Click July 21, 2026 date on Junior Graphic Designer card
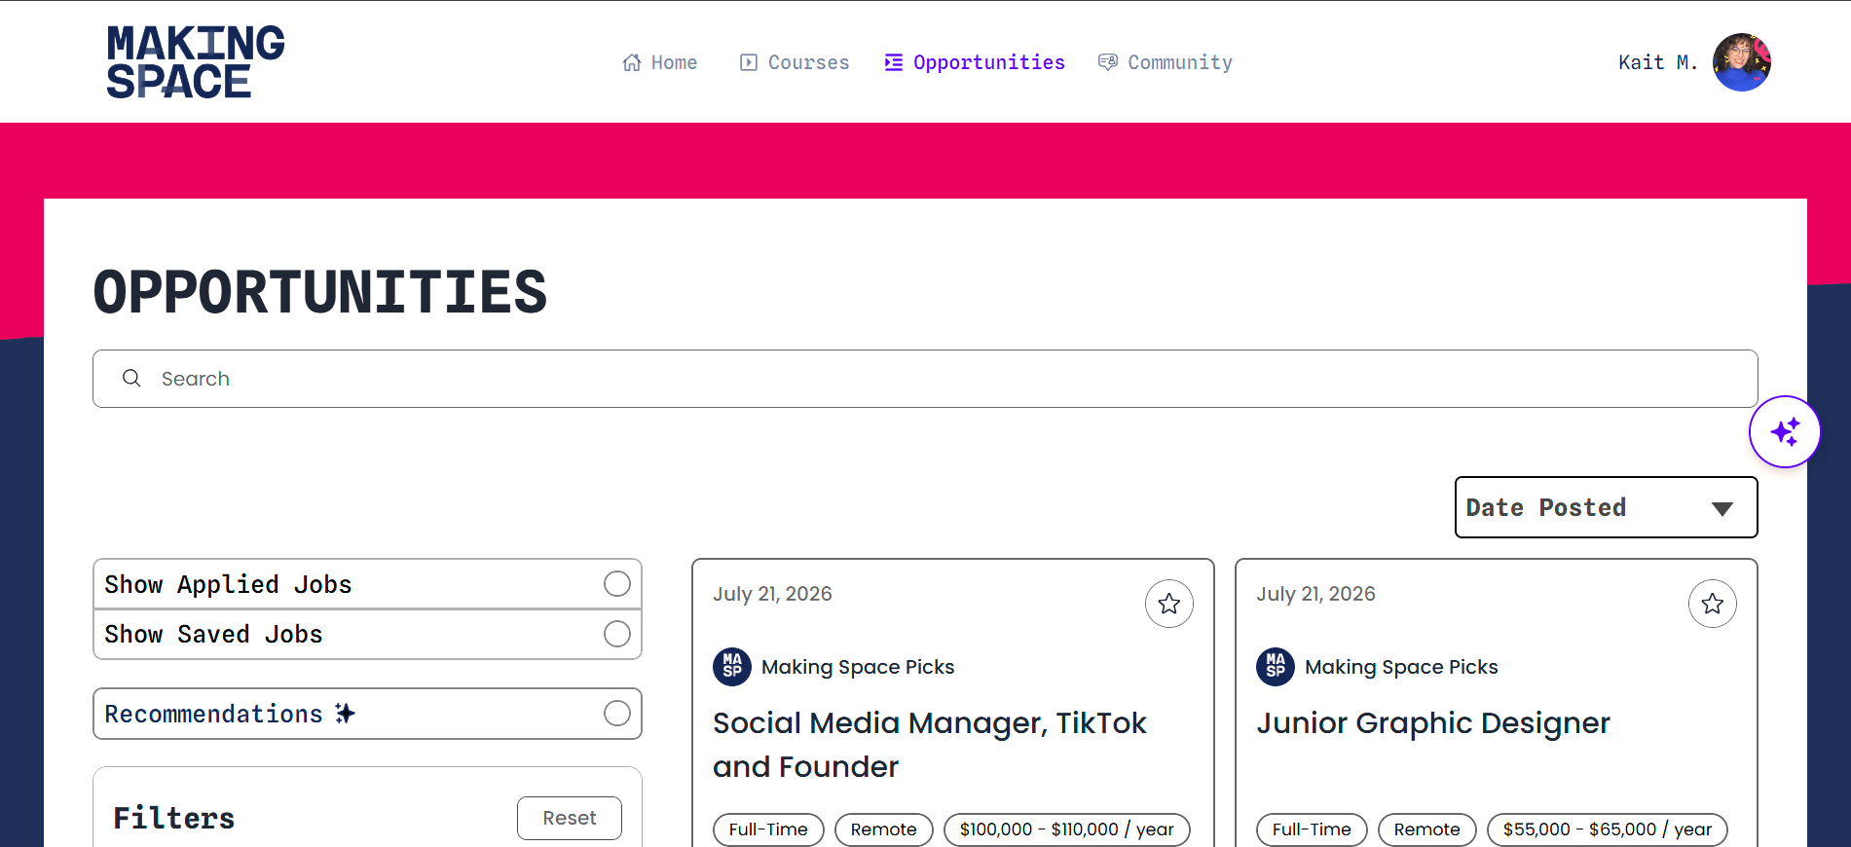 1315,594
